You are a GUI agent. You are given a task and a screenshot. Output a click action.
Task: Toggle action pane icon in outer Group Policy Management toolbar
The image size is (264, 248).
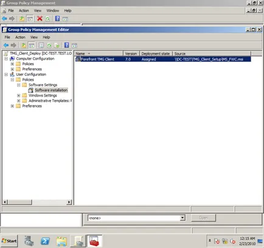coord(65,19)
